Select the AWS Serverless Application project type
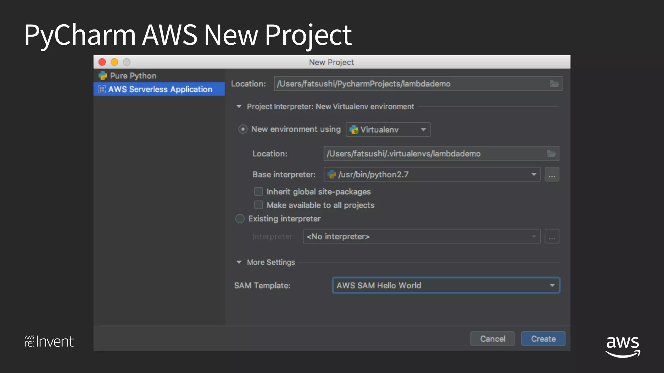664x373 pixels. [x=160, y=89]
